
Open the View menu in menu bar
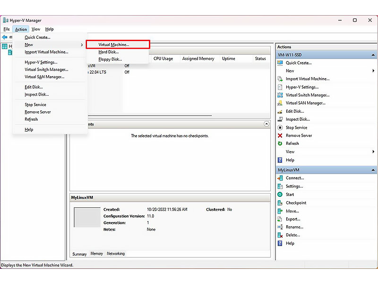coord(36,29)
